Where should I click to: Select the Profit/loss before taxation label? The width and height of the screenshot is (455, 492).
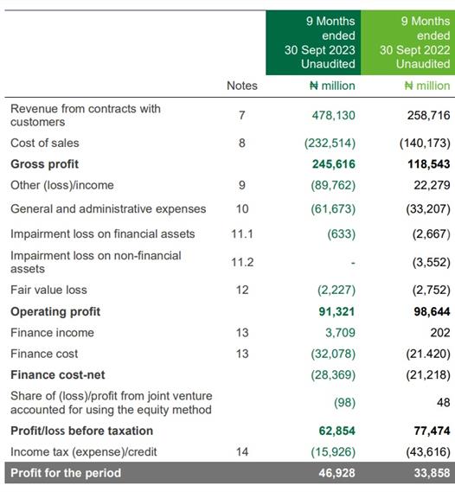pos(81,431)
